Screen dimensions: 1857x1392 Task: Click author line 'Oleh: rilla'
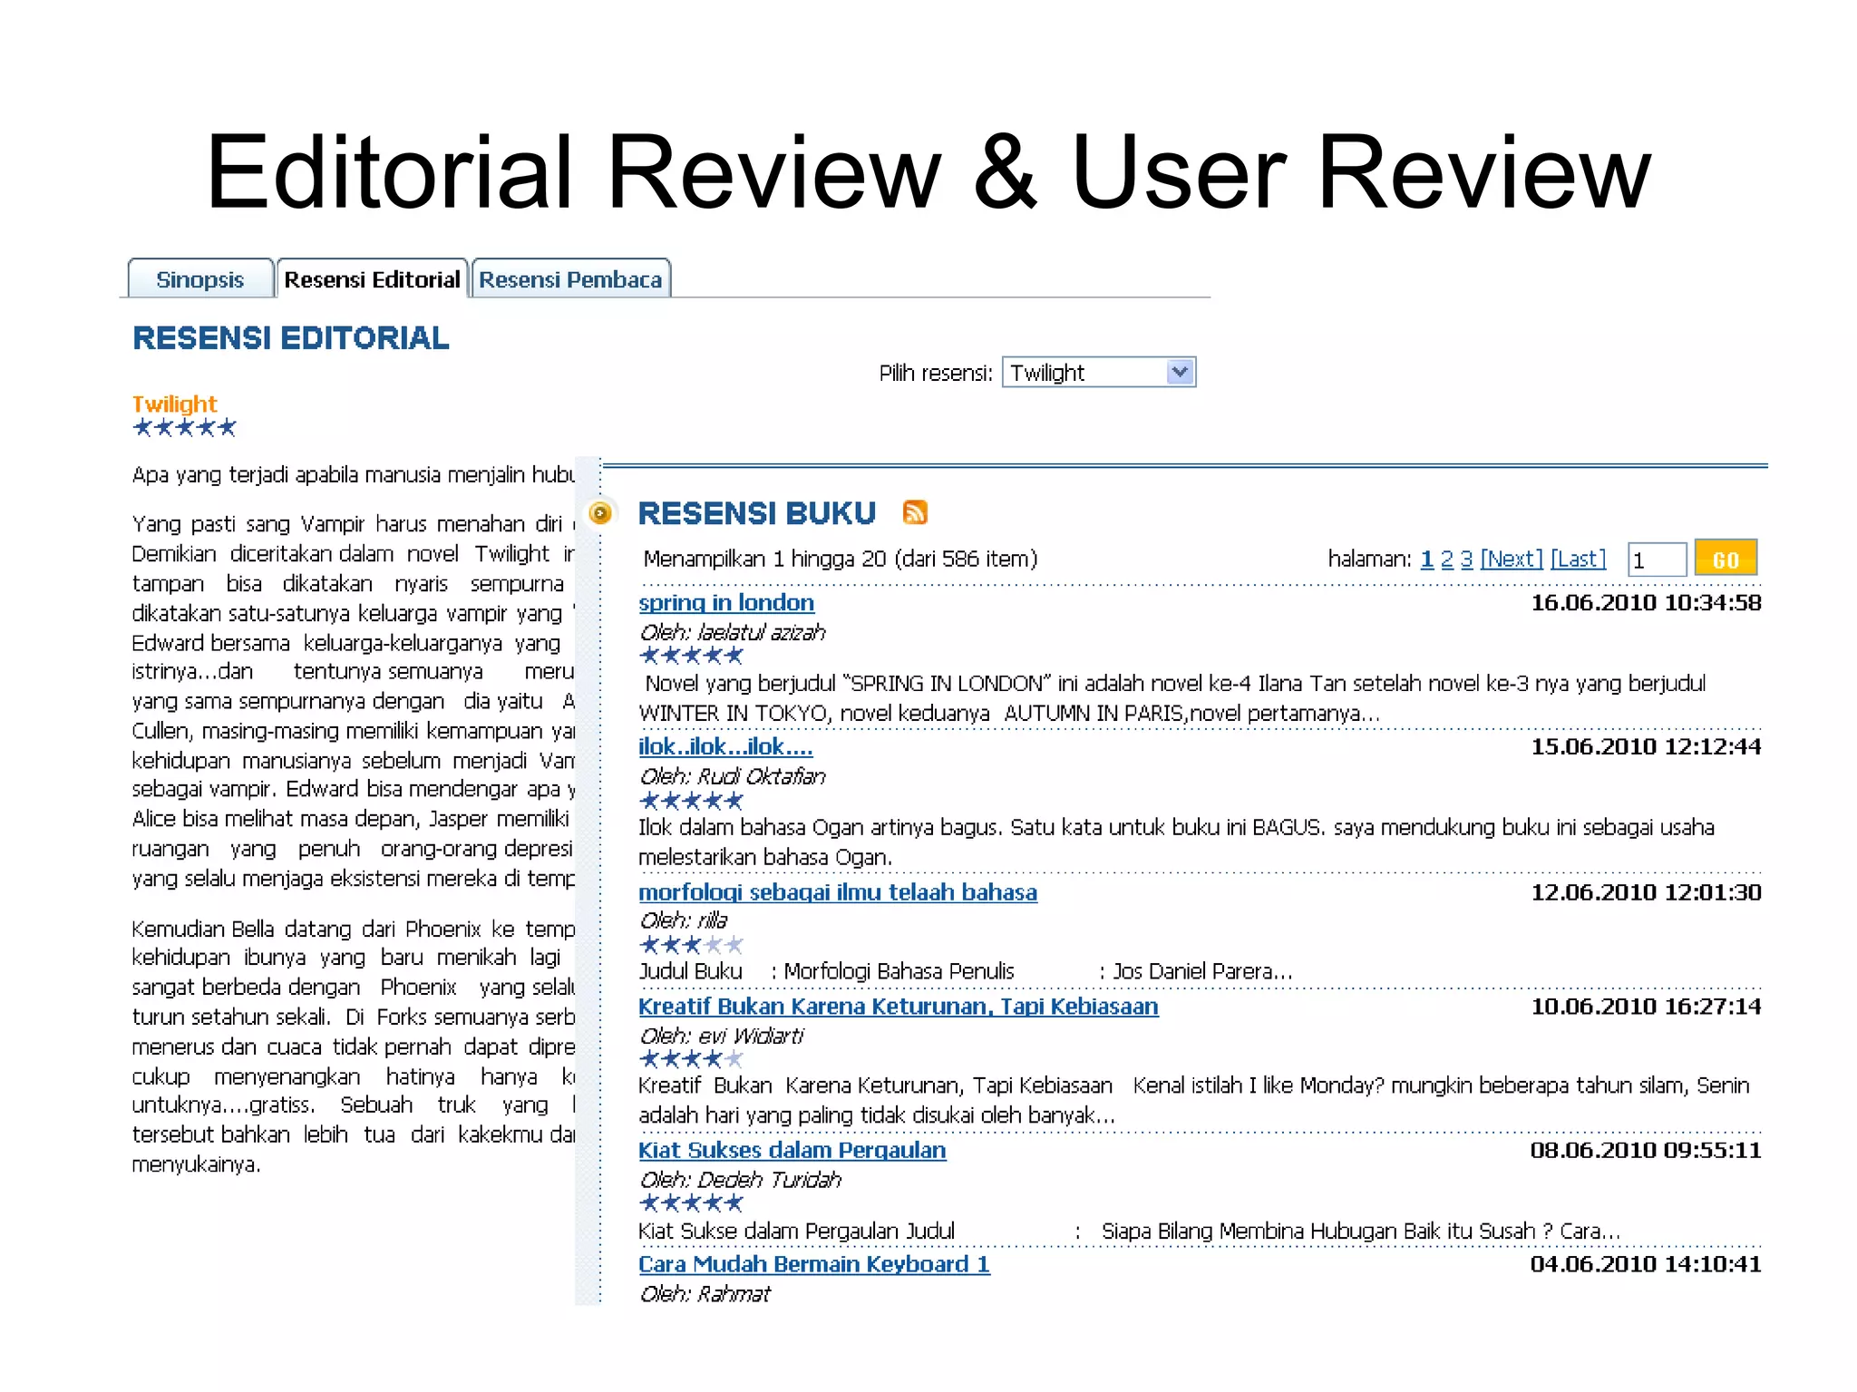(x=684, y=921)
